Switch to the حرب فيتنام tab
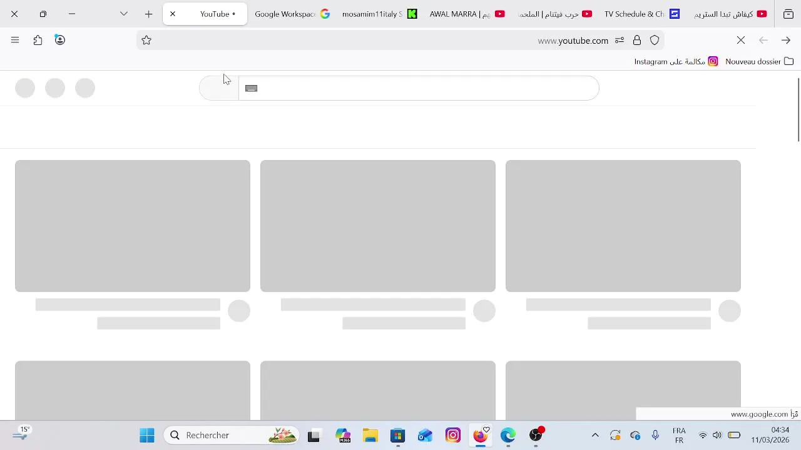 tap(554, 14)
